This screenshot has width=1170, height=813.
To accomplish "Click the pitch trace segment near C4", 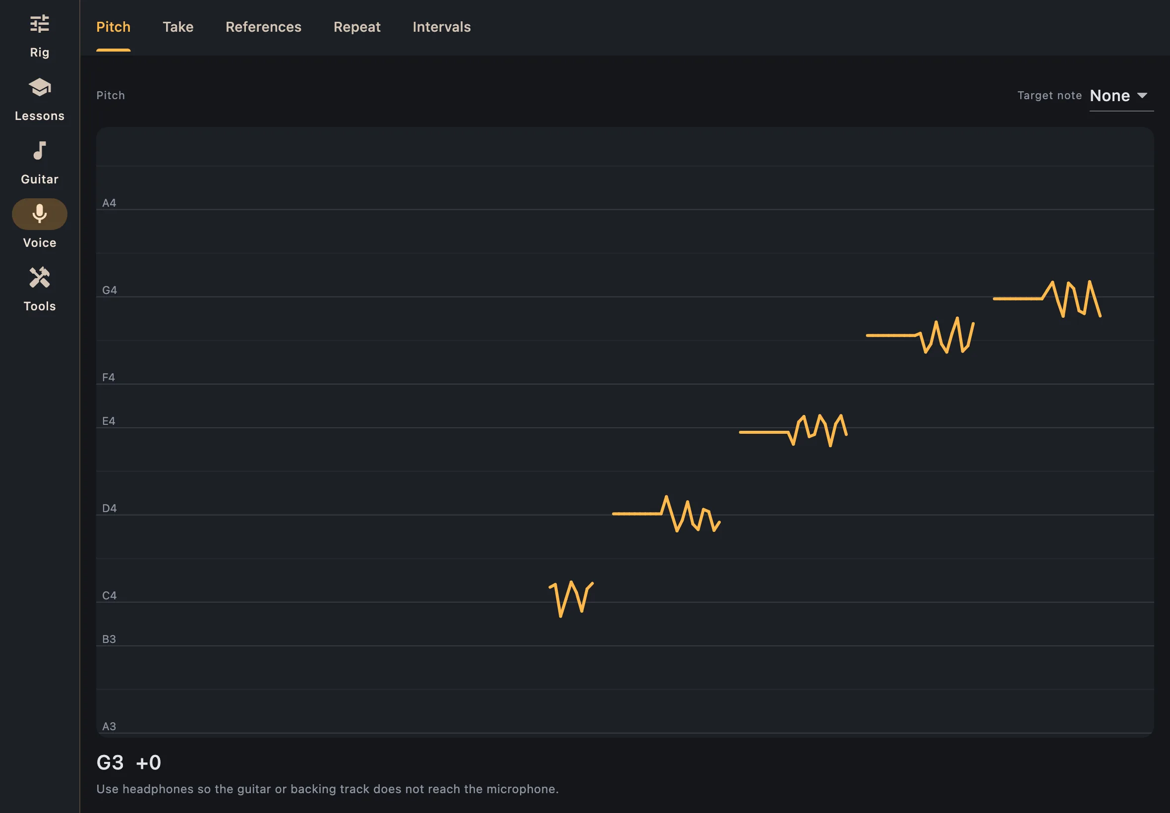I will point(571,599).
